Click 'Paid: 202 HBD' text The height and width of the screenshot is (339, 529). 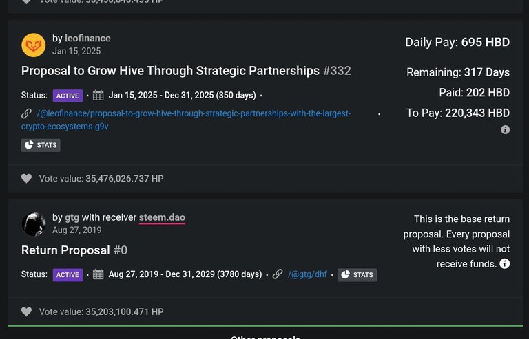(475, 93)
